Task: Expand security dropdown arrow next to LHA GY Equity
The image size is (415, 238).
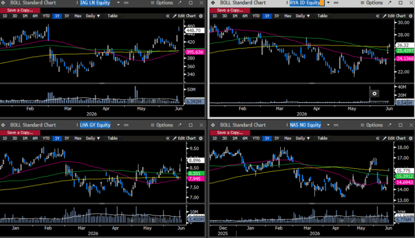Action: tap(118, 125)
